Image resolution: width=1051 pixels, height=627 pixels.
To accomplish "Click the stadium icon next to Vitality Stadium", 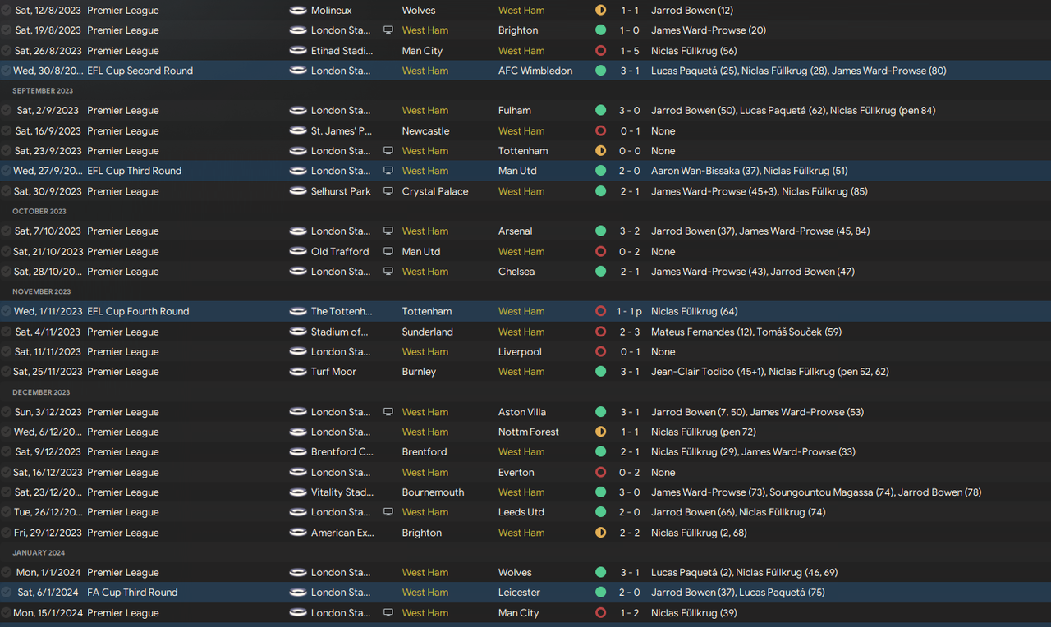I will [x=297, y=492].
